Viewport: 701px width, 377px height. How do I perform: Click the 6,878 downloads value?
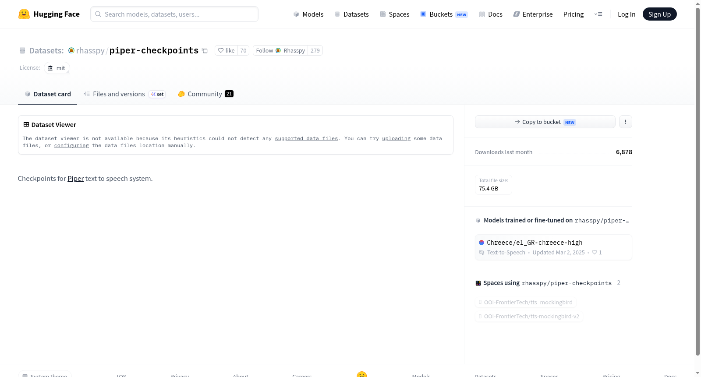click(x=624, y=152)
